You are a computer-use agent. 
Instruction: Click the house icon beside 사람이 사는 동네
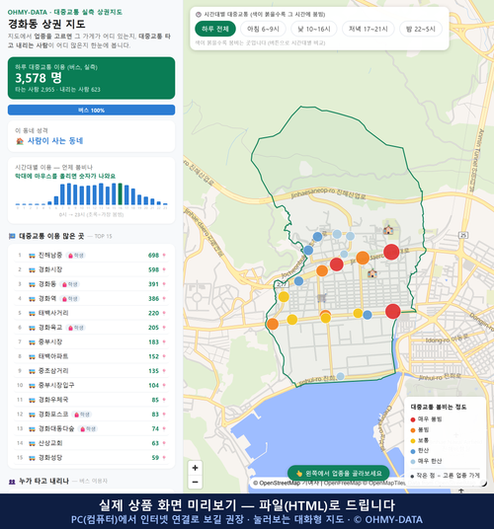20,141
